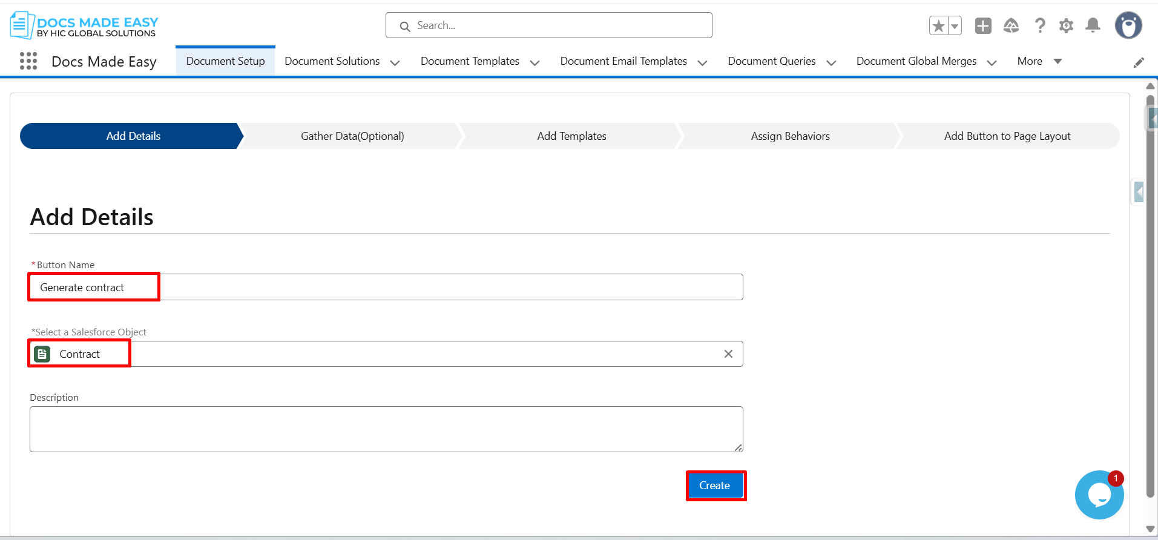Viewport: 1158px width, 540px height.
Task: Focus the global Search box
Action: (548, 25)
